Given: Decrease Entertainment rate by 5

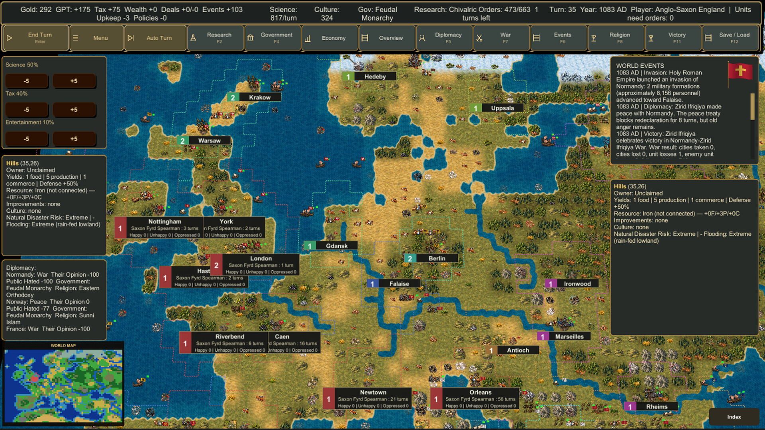Looking at the screenshot, I should 27,139.
